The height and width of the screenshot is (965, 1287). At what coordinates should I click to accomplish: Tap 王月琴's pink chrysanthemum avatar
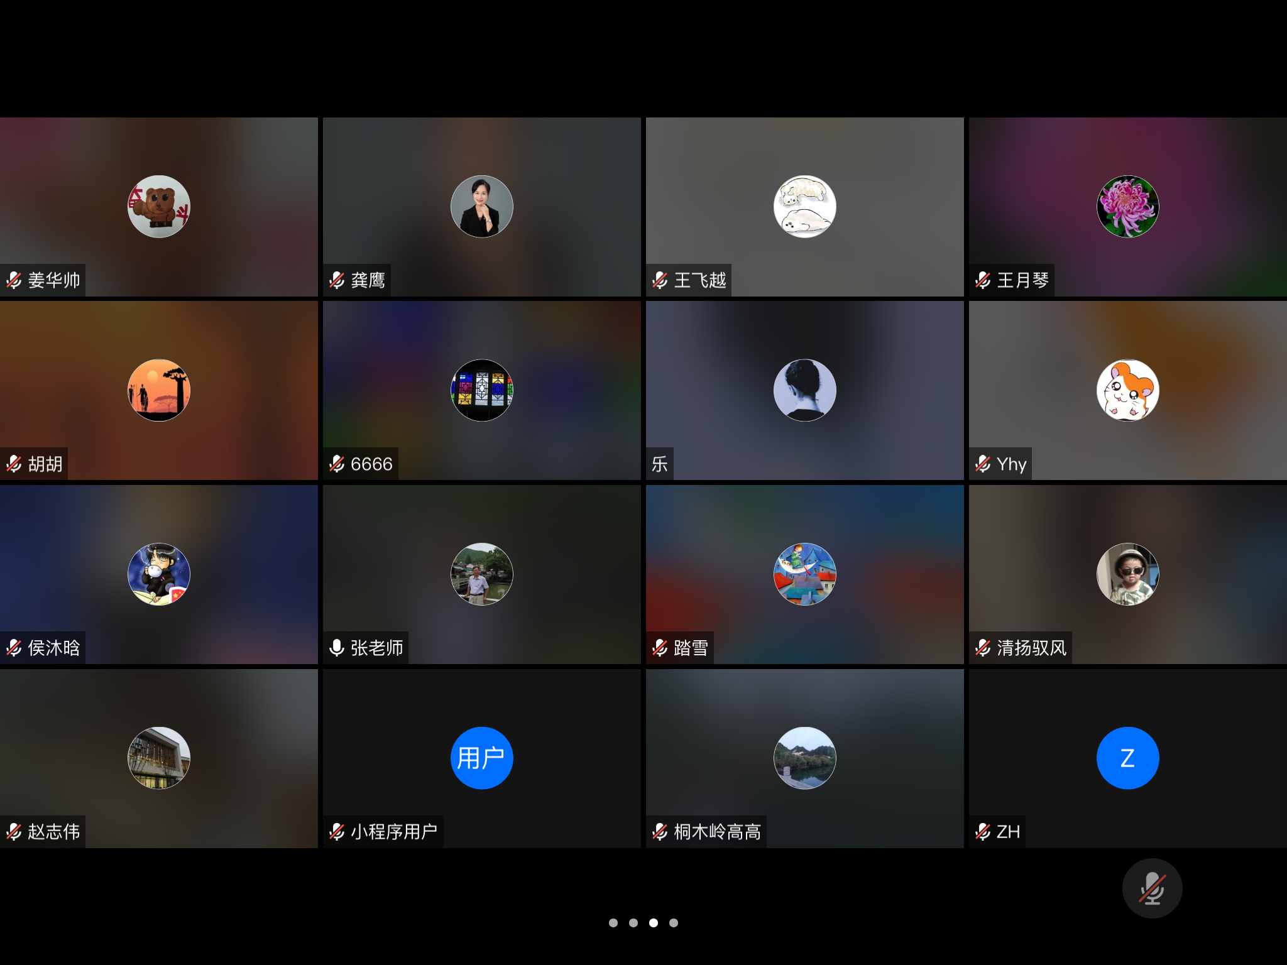1127,207
